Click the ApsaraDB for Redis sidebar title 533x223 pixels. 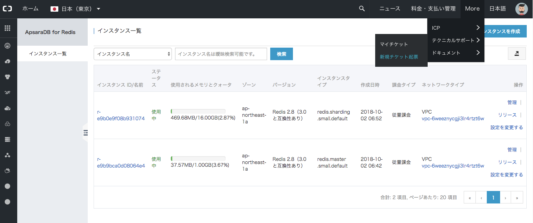pos(50,32)
